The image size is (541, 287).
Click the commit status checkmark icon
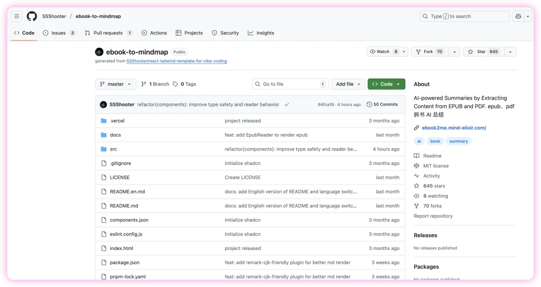[287, 104]
